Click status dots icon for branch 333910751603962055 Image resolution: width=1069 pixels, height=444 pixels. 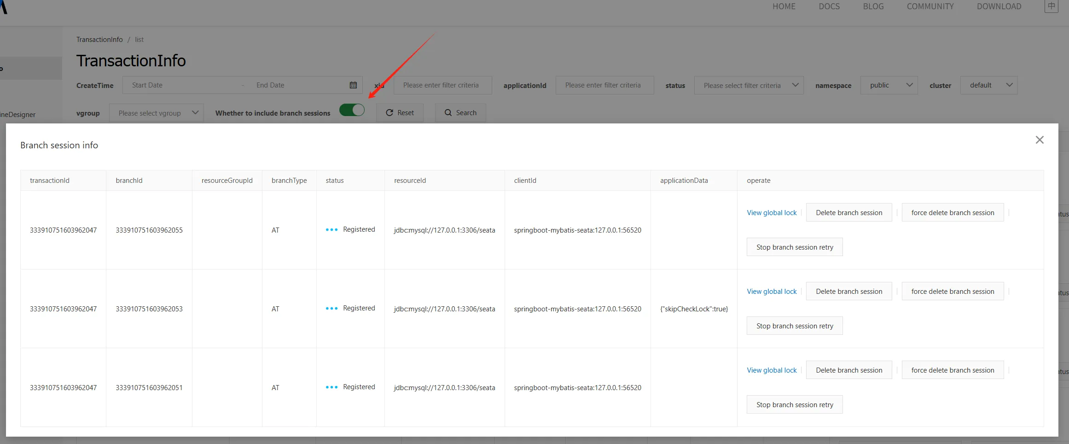click(331, 230)
